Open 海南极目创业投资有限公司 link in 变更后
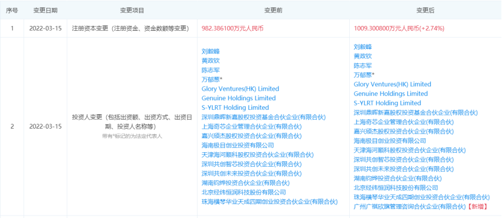The width and height of the screenshot is (502, 218). 390,141
